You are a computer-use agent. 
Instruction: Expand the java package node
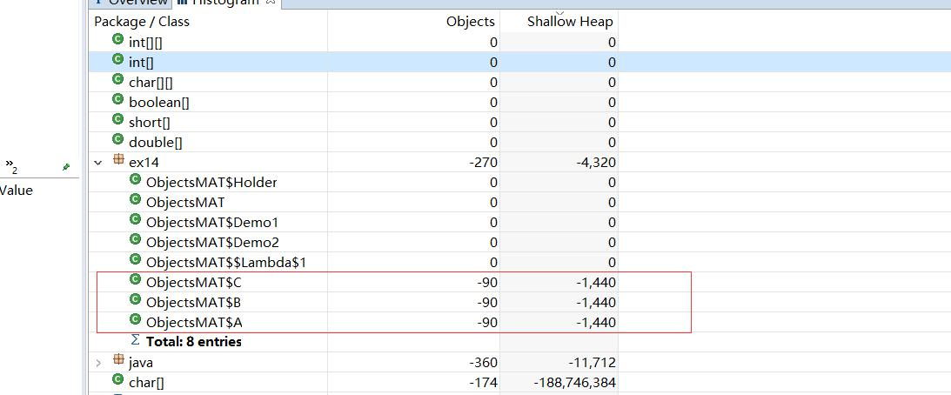click(98, 363)
